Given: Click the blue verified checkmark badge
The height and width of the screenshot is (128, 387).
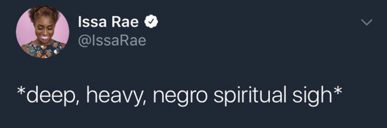Looking at the screenshot, I should (x=150, y=23).
